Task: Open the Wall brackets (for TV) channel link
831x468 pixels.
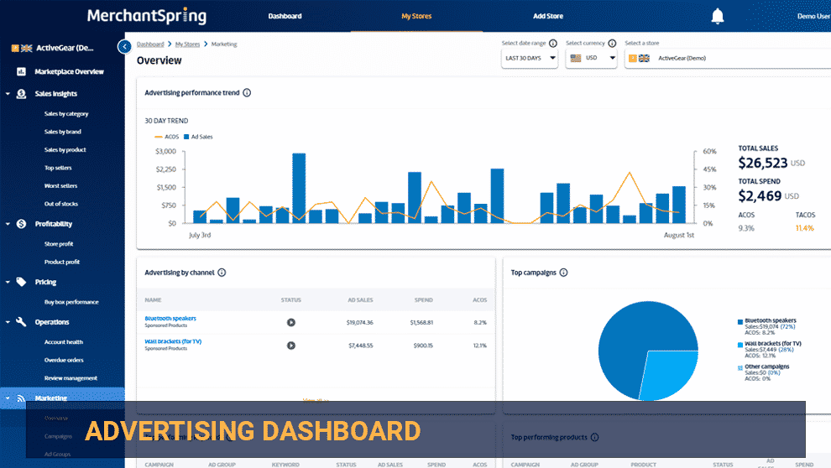Action: coord(173,341)
